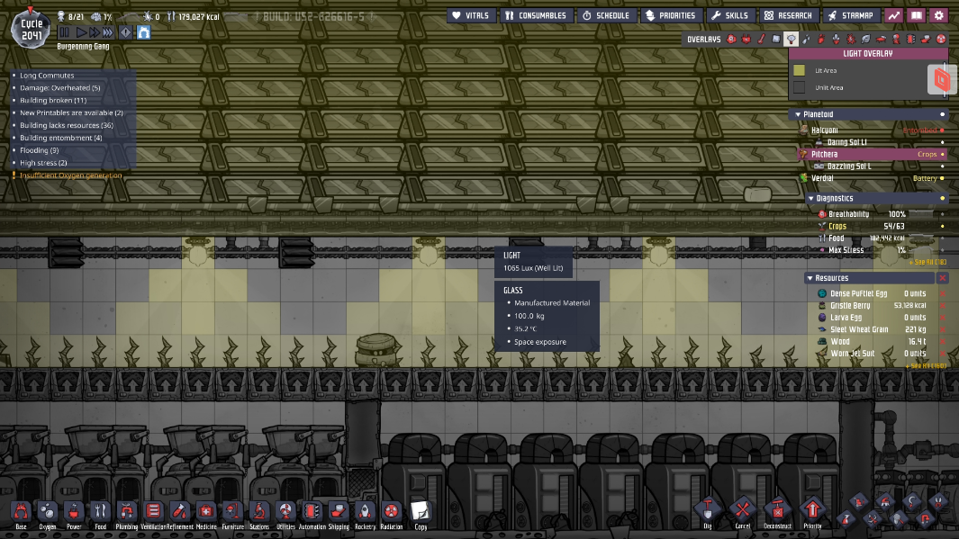This screenshot has height=539, width=959.
Task: Open the Vitals report
Action: point(472,15)
